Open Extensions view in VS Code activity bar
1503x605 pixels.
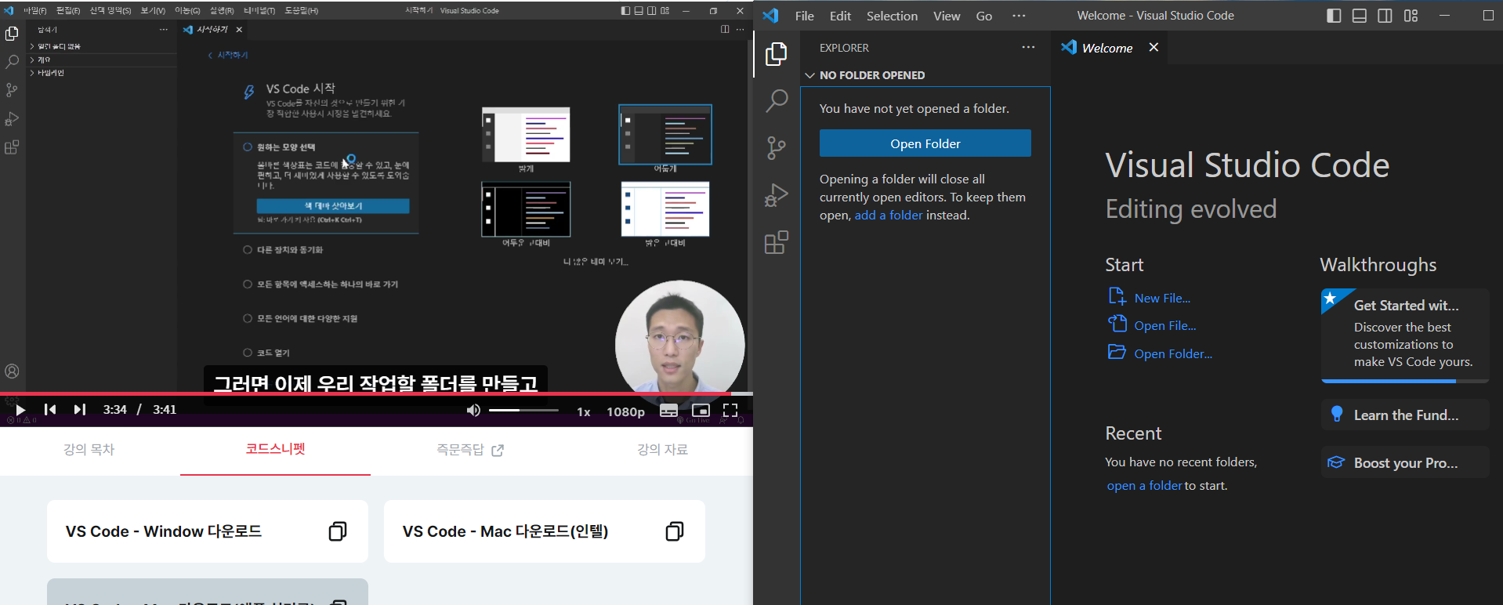(776, 242)
